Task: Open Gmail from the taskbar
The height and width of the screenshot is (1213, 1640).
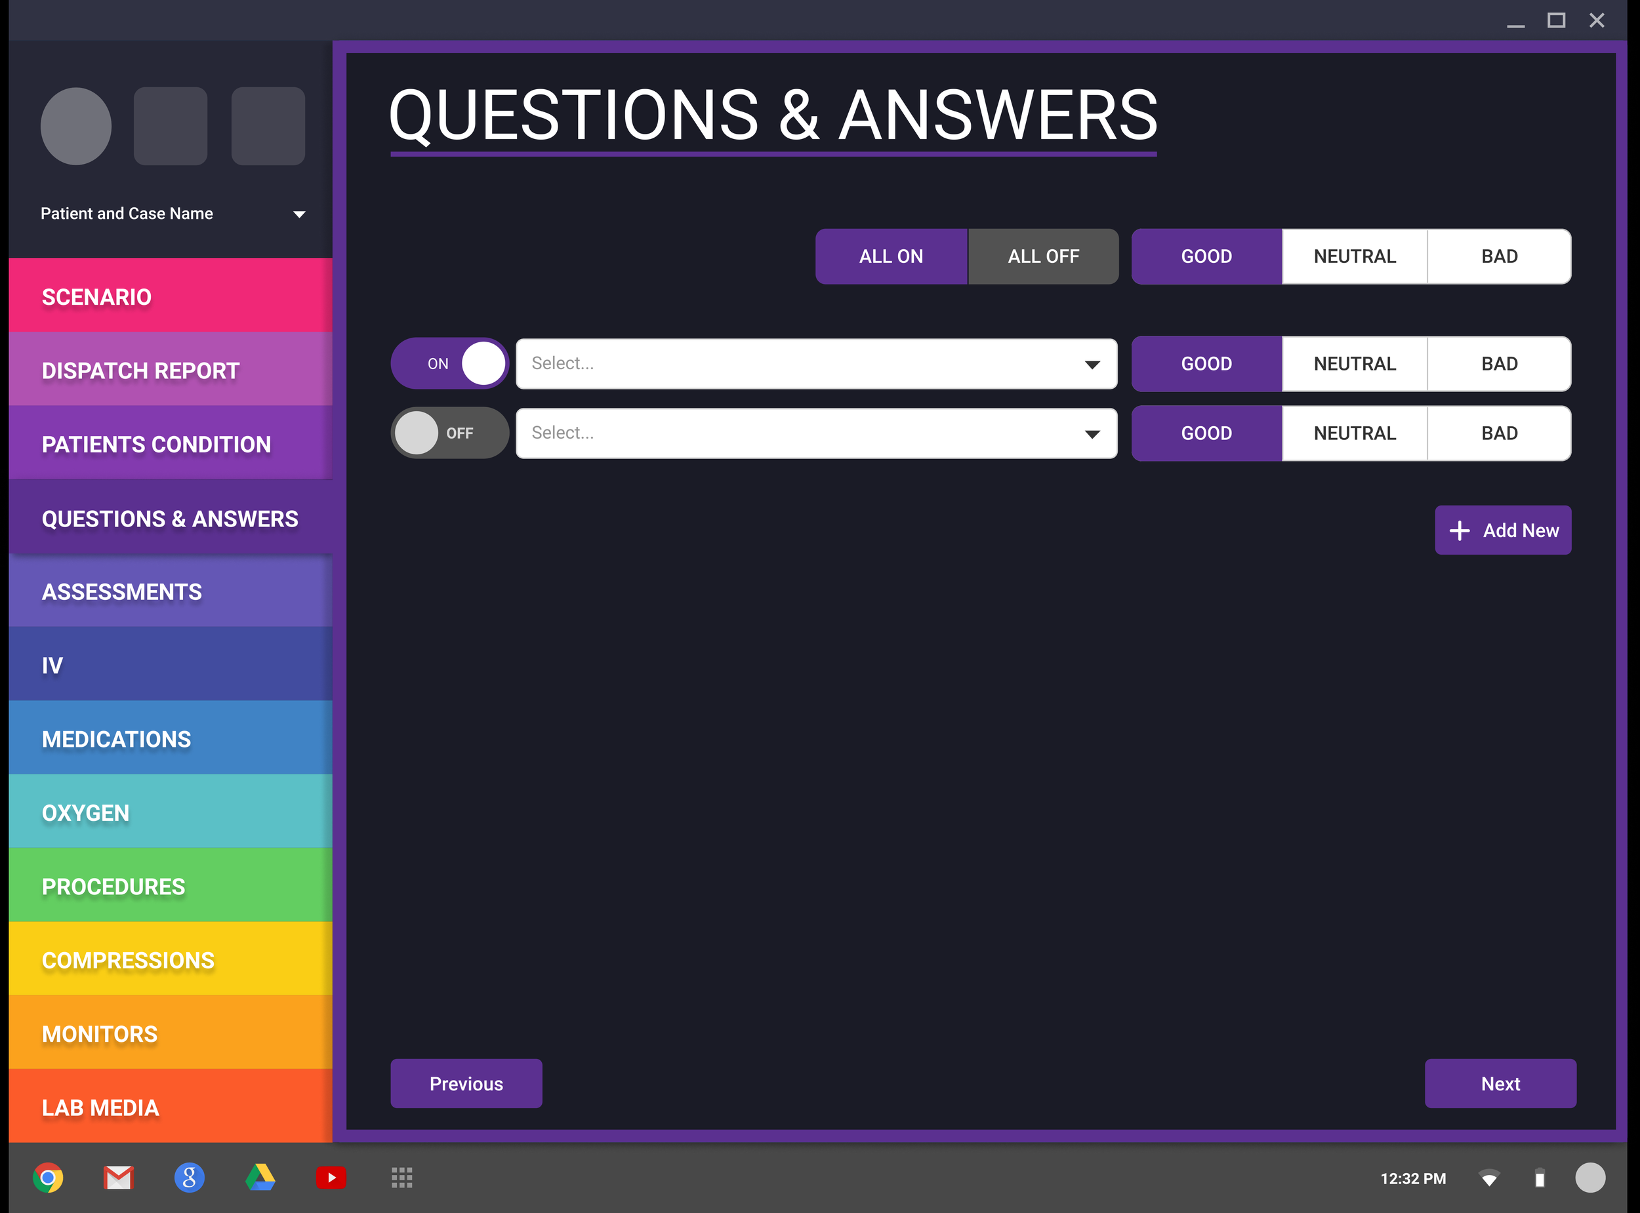Action: pos(118,1178)
